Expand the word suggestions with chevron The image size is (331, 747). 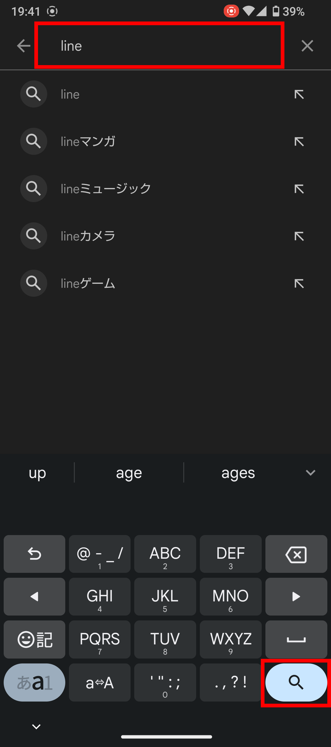pyautogui.click(x=310, y=473)
